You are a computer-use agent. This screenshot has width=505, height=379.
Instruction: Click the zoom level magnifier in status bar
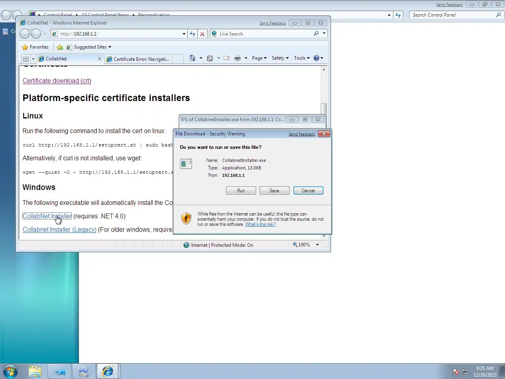click(x=295, y=245)
